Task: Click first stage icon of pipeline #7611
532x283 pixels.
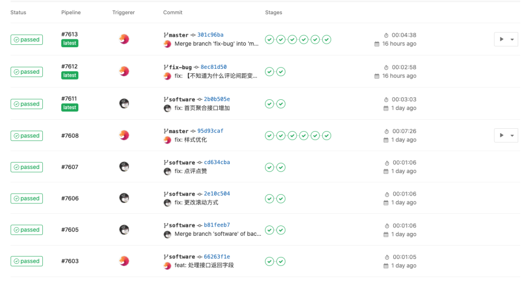Action: [x=269, y=104]
